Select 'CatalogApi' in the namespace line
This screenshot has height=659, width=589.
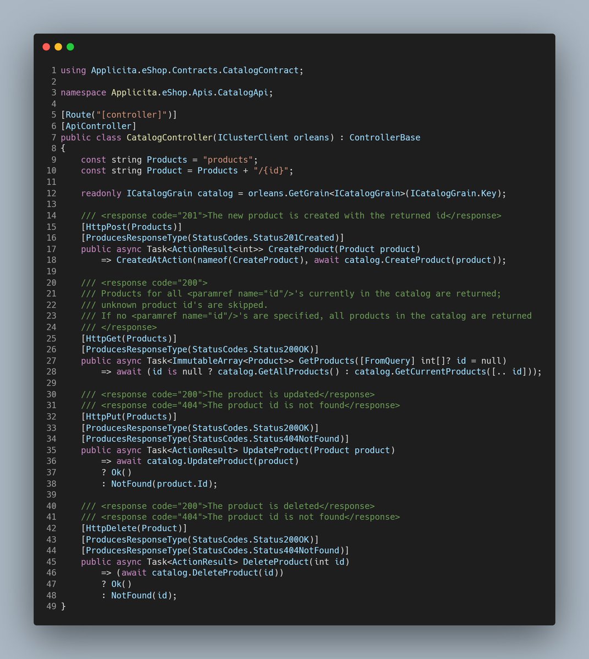pyautogui.click(x=243, y=93)
